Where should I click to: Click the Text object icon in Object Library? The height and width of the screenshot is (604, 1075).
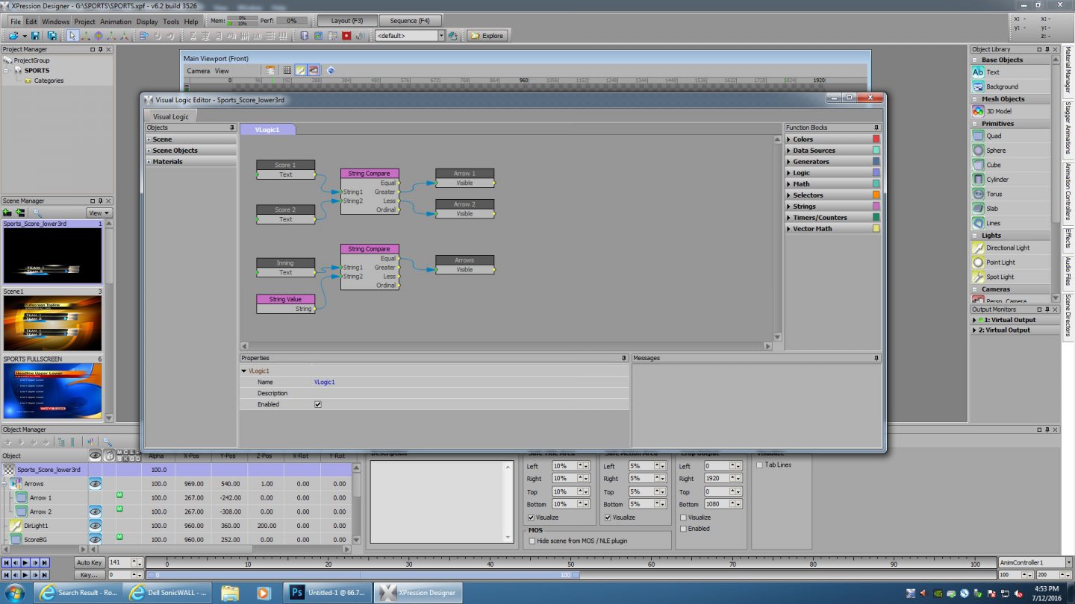pyautogui.click(x=978, y=72)
